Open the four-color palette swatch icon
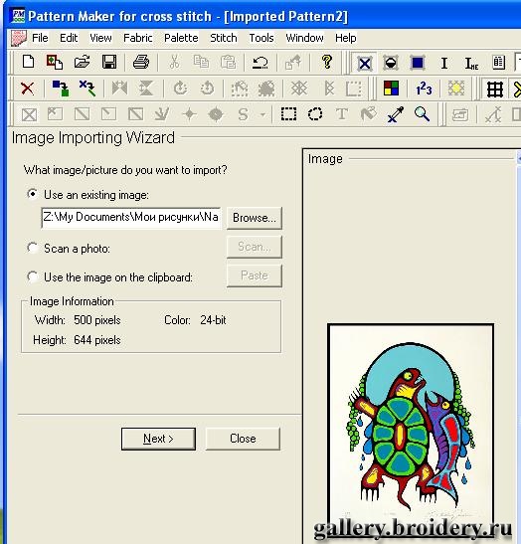521x544 pixels. point(391,89)
